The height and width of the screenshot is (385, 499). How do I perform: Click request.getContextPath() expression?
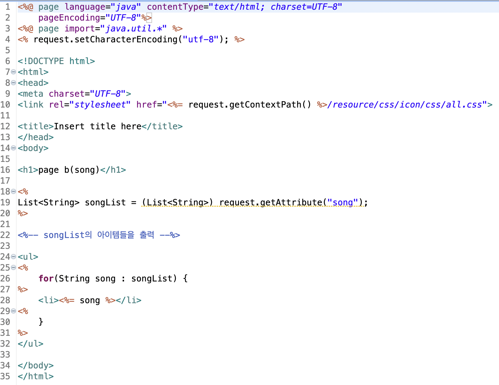(x=249, y=105)
